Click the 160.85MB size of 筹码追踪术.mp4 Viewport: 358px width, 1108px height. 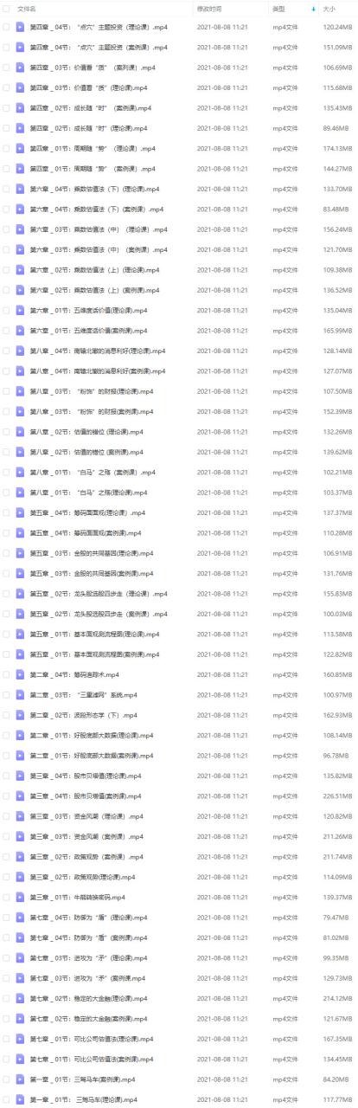coord(337,674)
